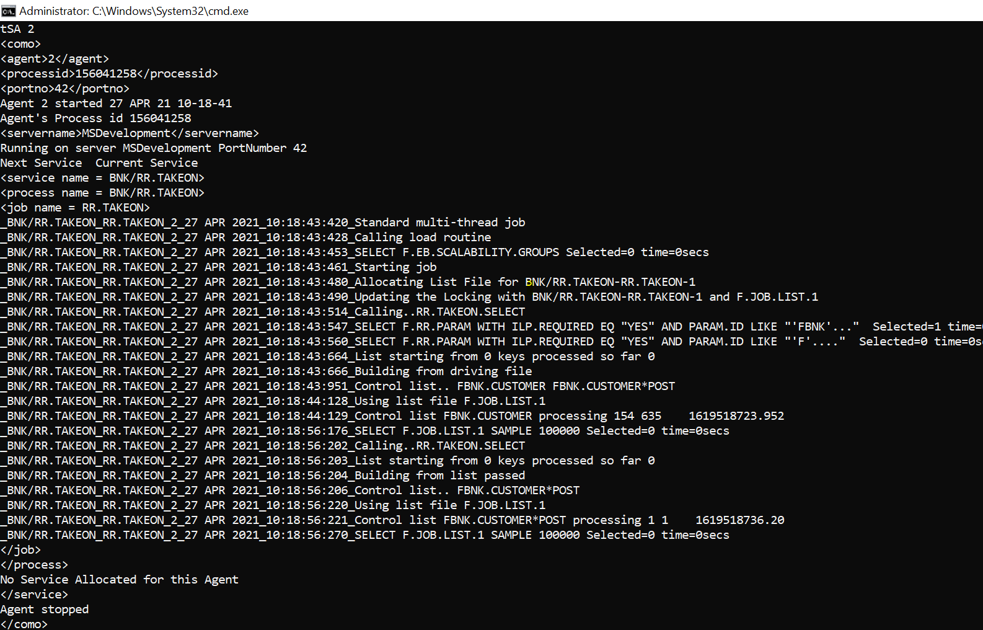Click the servername MSDevelopment tag line
This screenshot has width=983, height=630.
[130, 133]
